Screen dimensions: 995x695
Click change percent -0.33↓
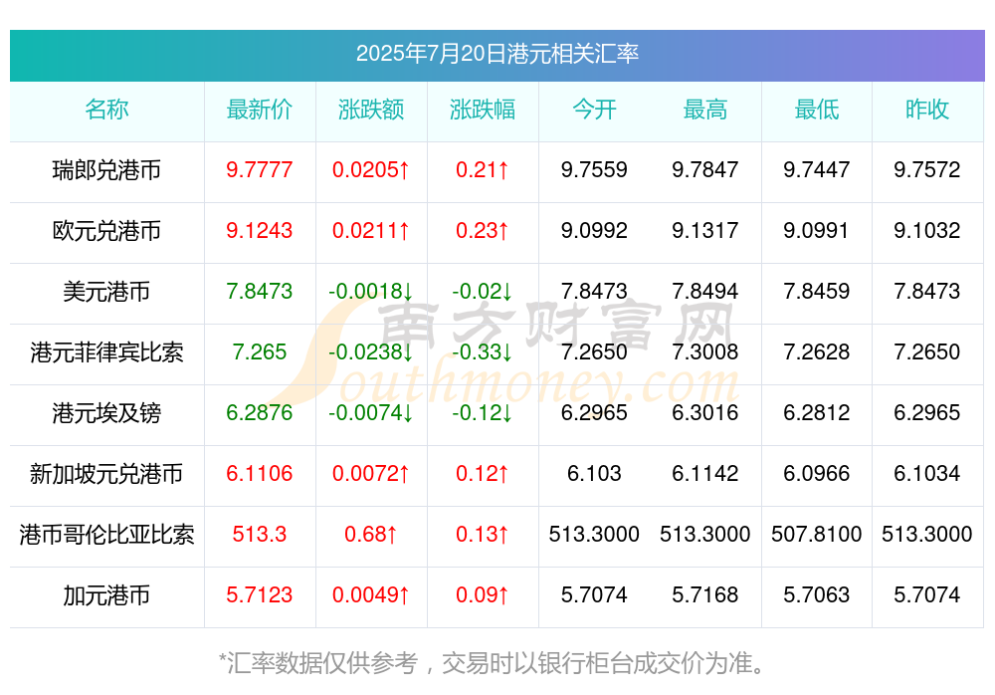click(x=483, y=351)
